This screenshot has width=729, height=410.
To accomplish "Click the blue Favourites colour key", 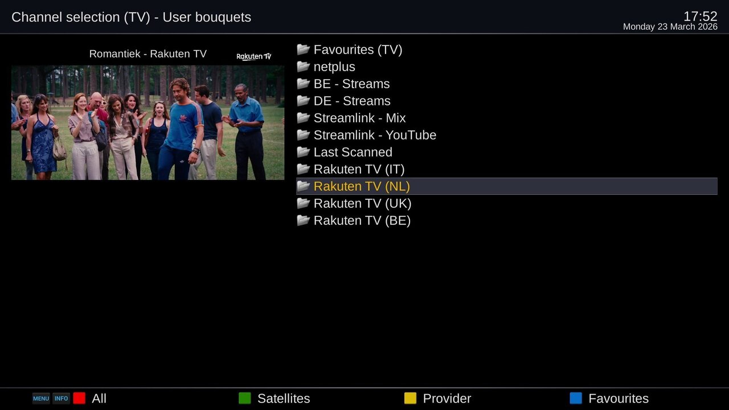I will tap(576, 399).
